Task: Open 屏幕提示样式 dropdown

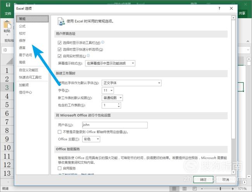Action: [110, 63]
